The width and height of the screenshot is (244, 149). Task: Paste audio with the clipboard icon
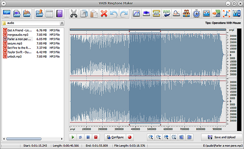pyautogui.click(x=94, y=14)
